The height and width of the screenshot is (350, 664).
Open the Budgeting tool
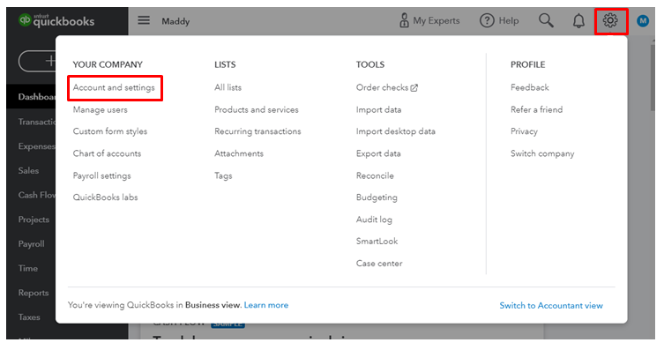click(x=377, y=197)
